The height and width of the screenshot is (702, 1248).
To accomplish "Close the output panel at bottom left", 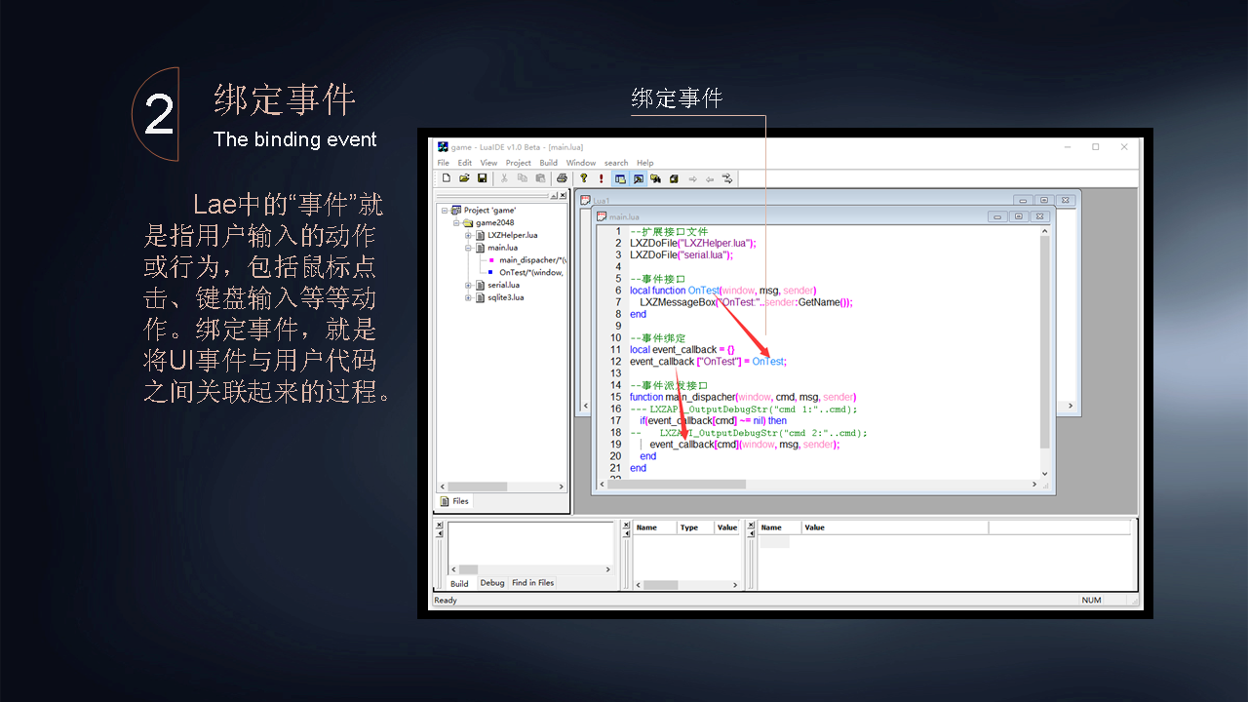I will 439,525.
